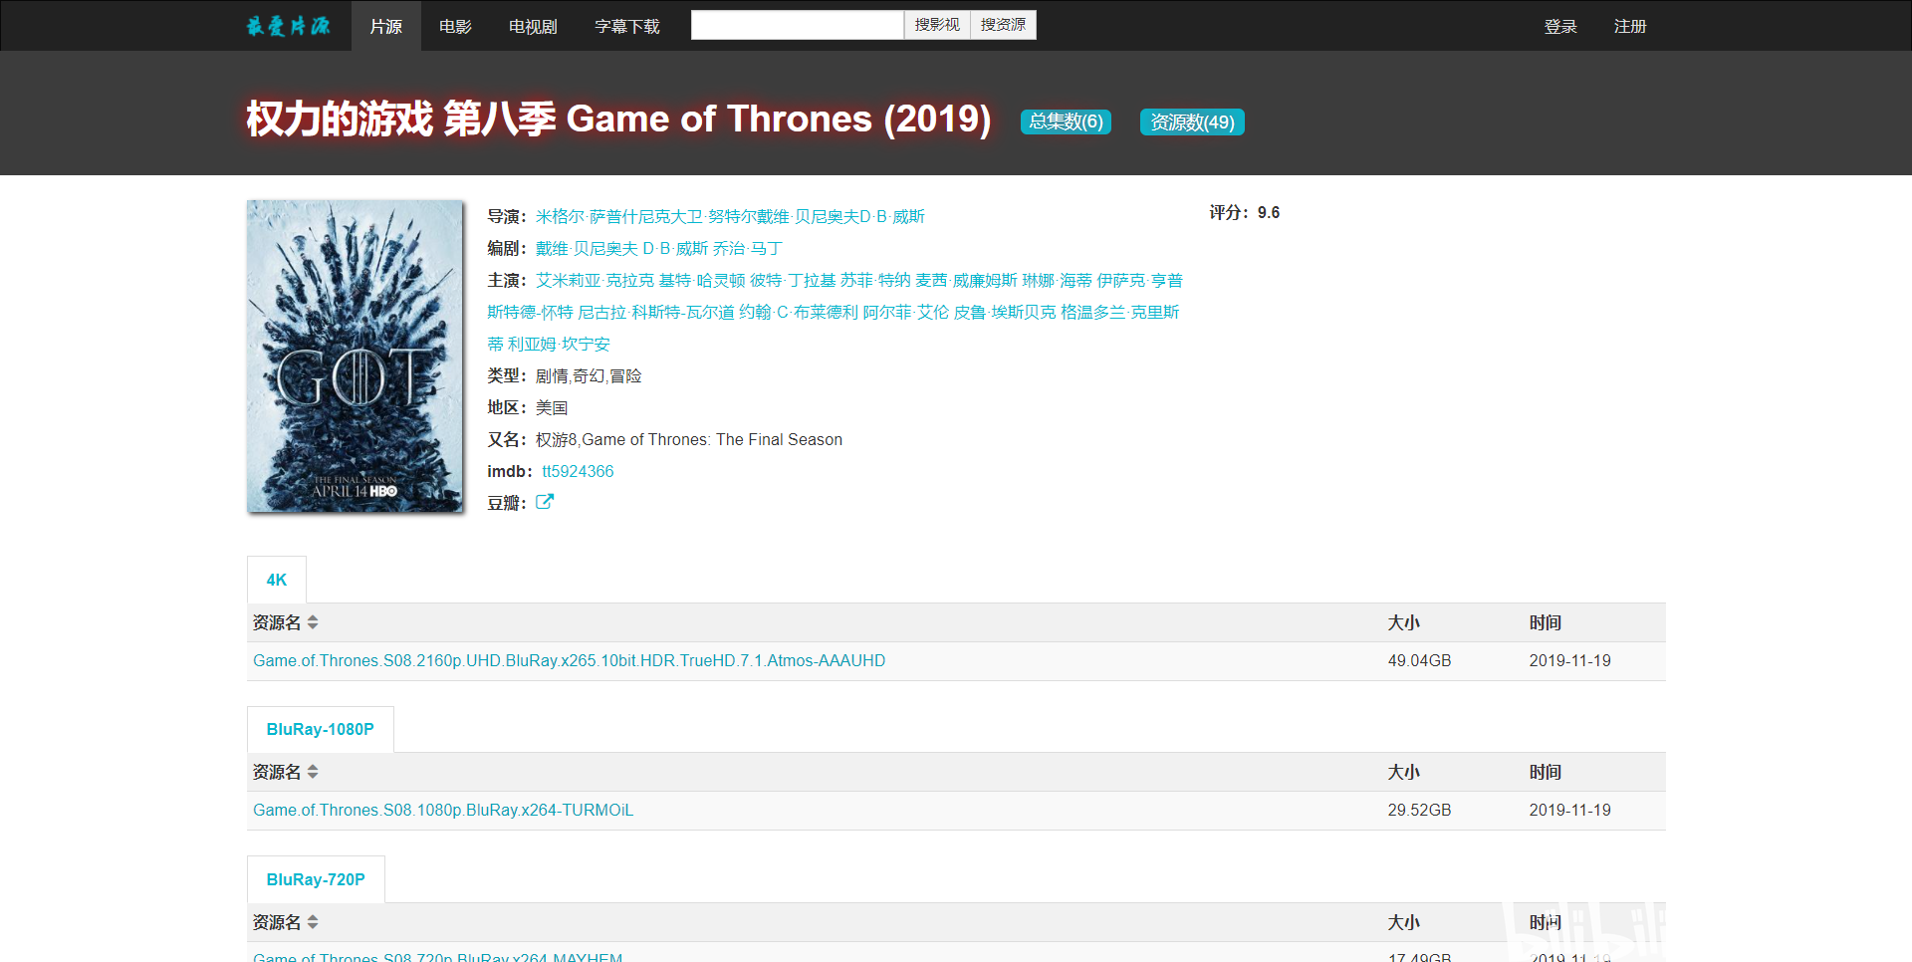Open the 电视剧 navigation item
This screenshot has width=1912, height=962.
click(534, 26)
